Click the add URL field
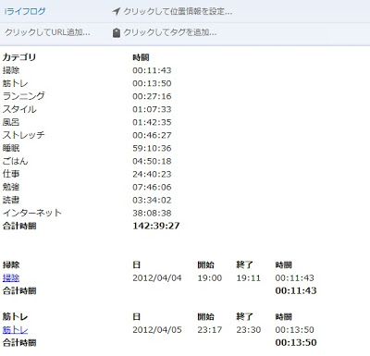370x356 pixels. click(47, 32)
